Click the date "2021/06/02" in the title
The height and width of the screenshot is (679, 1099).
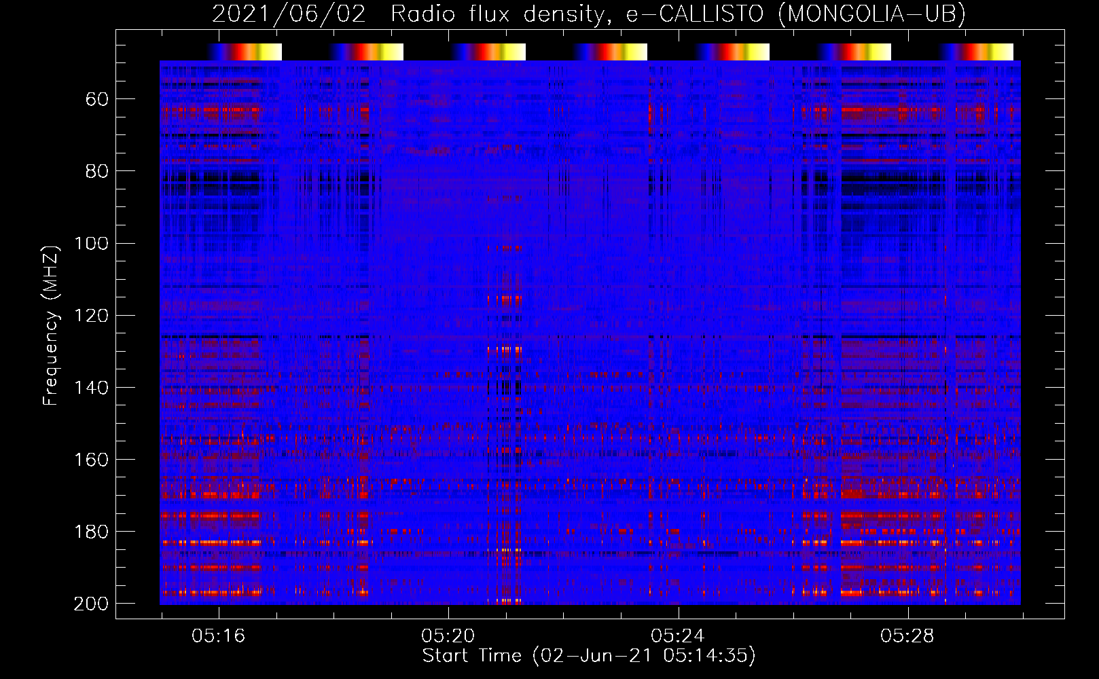[289, 14]
